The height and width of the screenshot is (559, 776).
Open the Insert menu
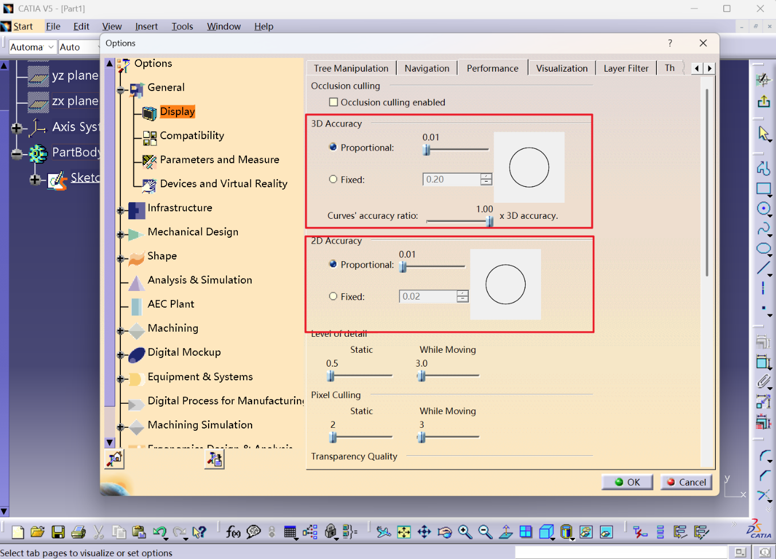[146, 26]
